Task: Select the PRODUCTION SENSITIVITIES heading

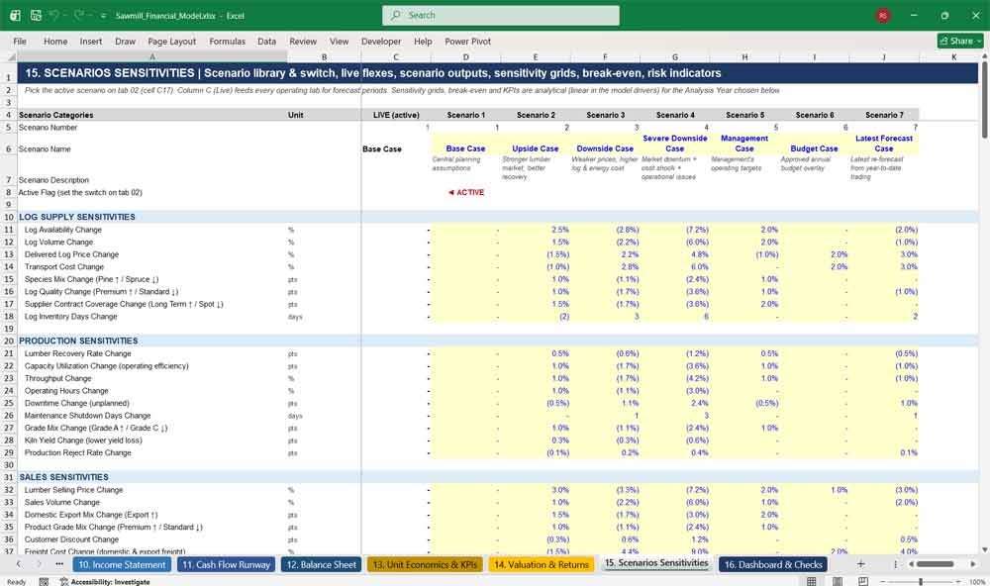Action: click(78, 341)
